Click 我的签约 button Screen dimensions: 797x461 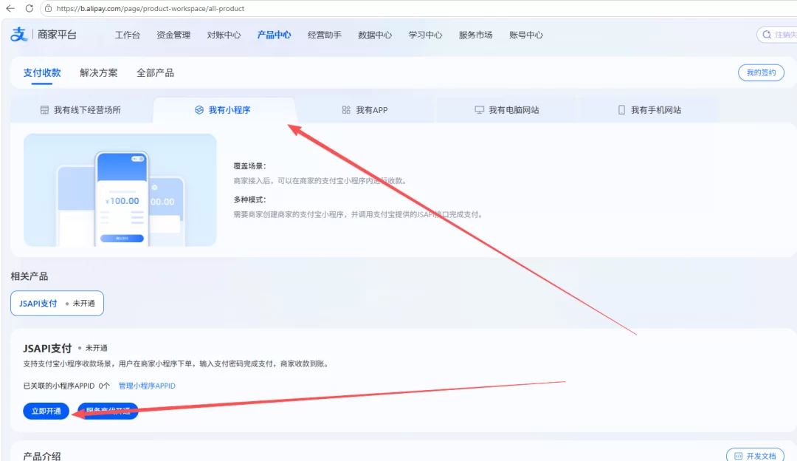(x=761, y=72)
